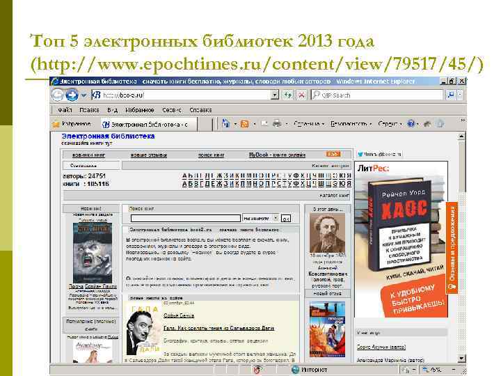Click the orange RSS feeds icon in command bar

tap(245, 124)
